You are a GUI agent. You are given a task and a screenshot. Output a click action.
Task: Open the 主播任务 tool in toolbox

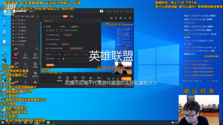pyautogui.click(x=35, y=56)
